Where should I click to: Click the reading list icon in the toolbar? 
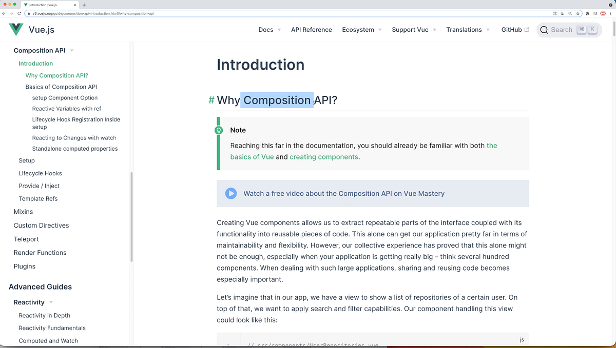pyautogui.click(x=595, y=14)
